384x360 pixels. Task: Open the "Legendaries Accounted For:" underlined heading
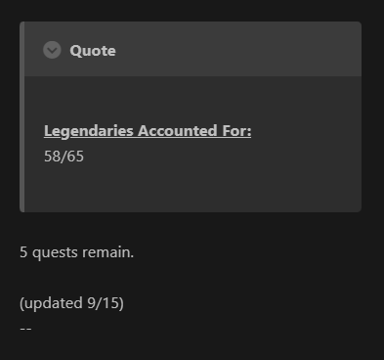pyautogui.click(x=148, y=131)
